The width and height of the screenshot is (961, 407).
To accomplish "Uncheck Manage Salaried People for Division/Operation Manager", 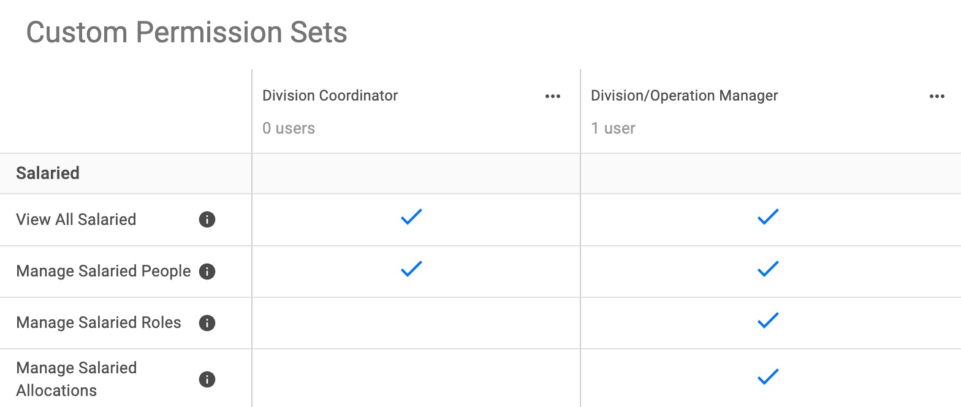I will (x=768, y=268).
